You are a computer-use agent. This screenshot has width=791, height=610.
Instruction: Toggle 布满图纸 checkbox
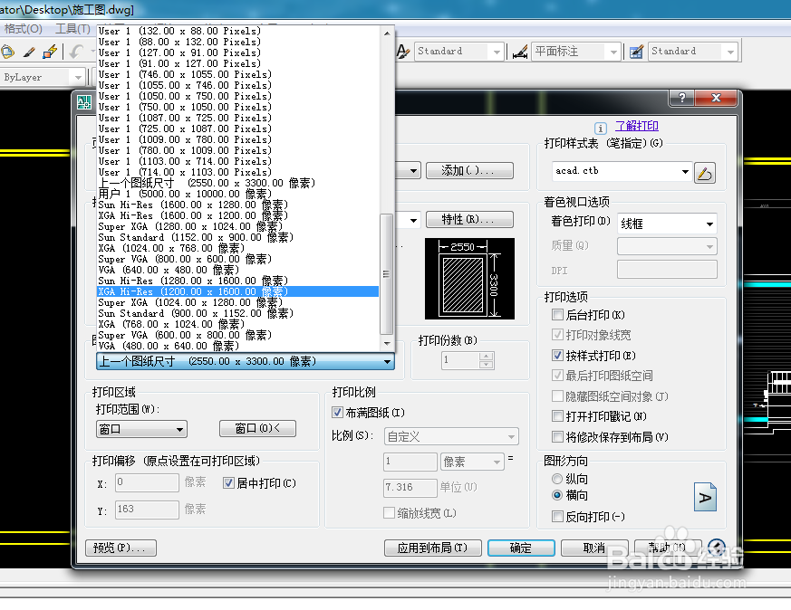337,413
